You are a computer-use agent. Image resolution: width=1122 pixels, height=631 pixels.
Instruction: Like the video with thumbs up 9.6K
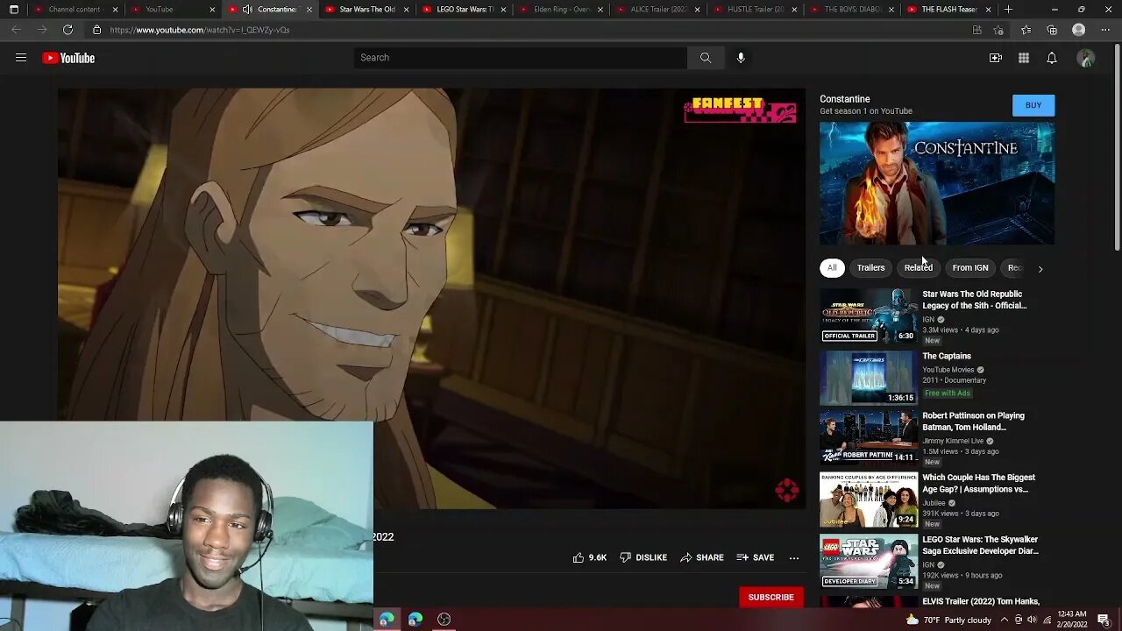[590, 557]
